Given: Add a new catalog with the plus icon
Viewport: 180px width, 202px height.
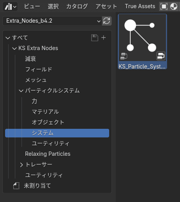Looking at the screenshot, I should pos(104,38).
